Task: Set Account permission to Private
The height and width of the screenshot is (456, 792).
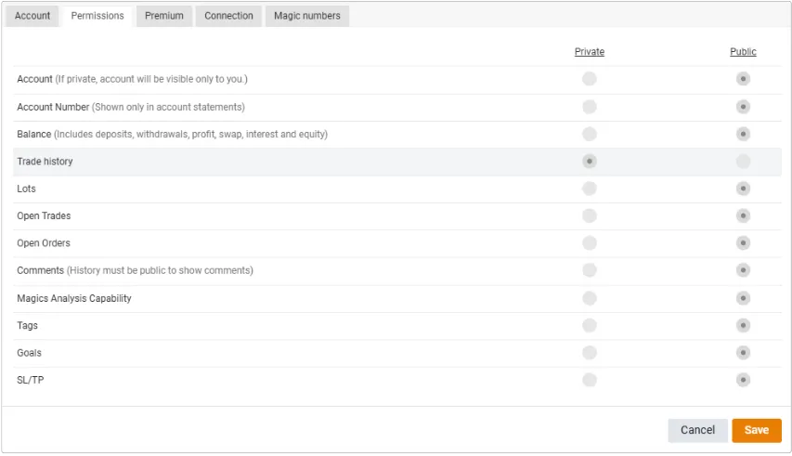Action: click(590, 79)
